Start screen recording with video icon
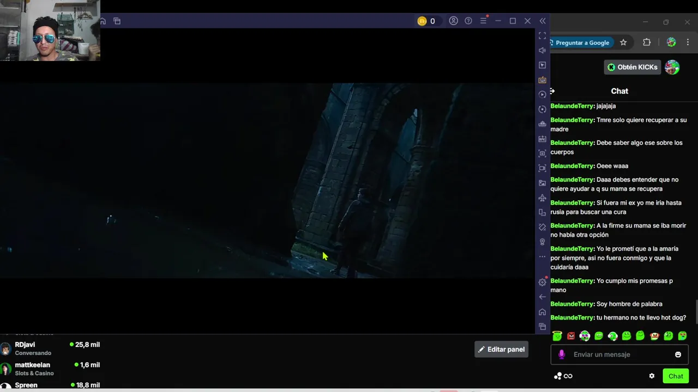The width and height of the screenshot is (698, 392). [542, 168]
